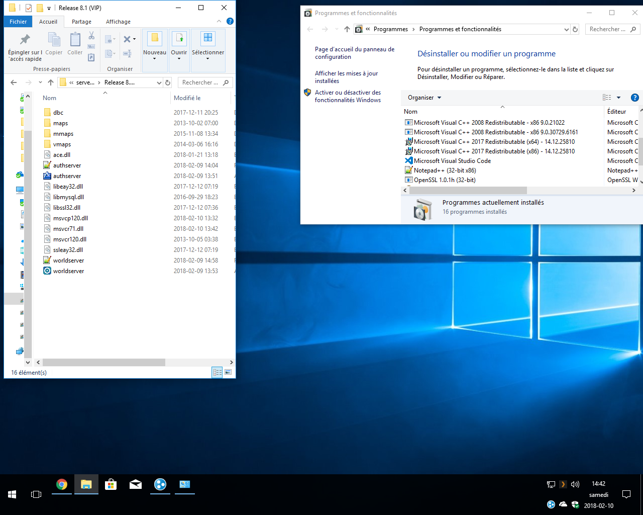Select the worldserver application file
Viewport: 643px width, 515px height.
[68, 271]
